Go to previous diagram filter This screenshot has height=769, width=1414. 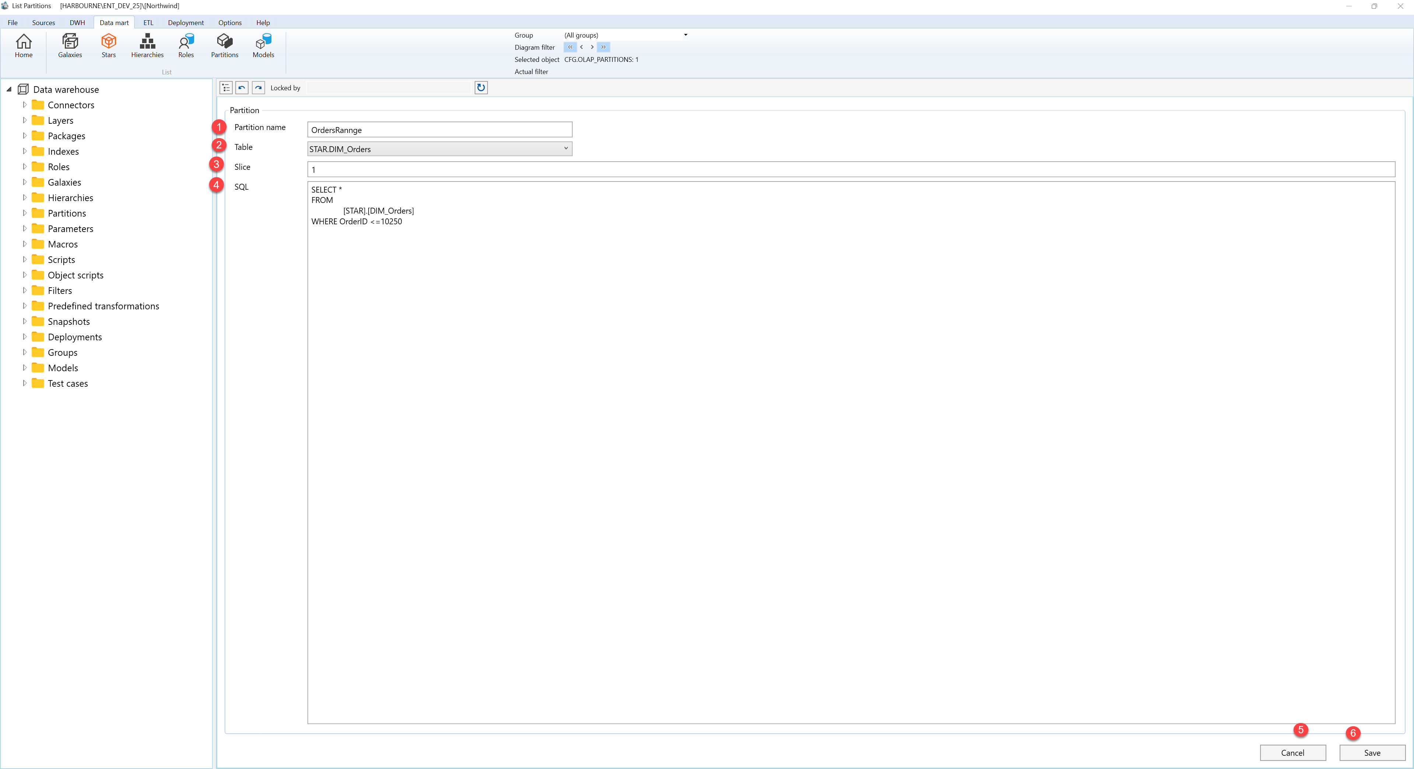click(581, 47)
